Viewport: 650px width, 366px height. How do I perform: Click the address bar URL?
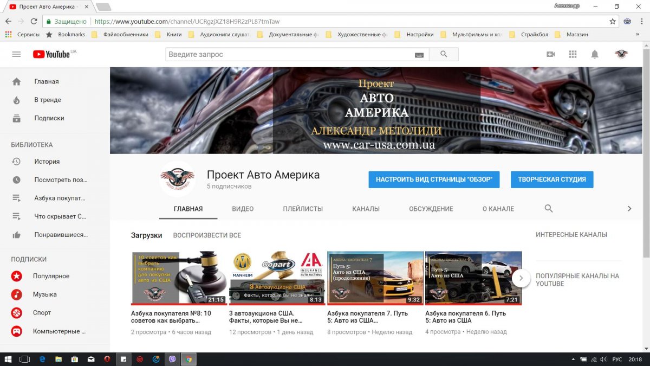187,22
